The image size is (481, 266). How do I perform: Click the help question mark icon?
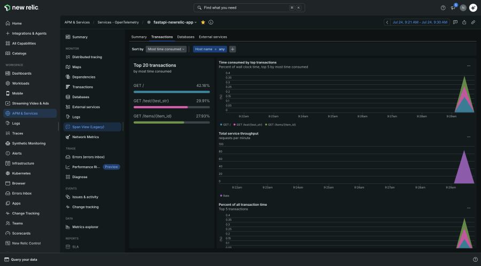pos(443,8)
